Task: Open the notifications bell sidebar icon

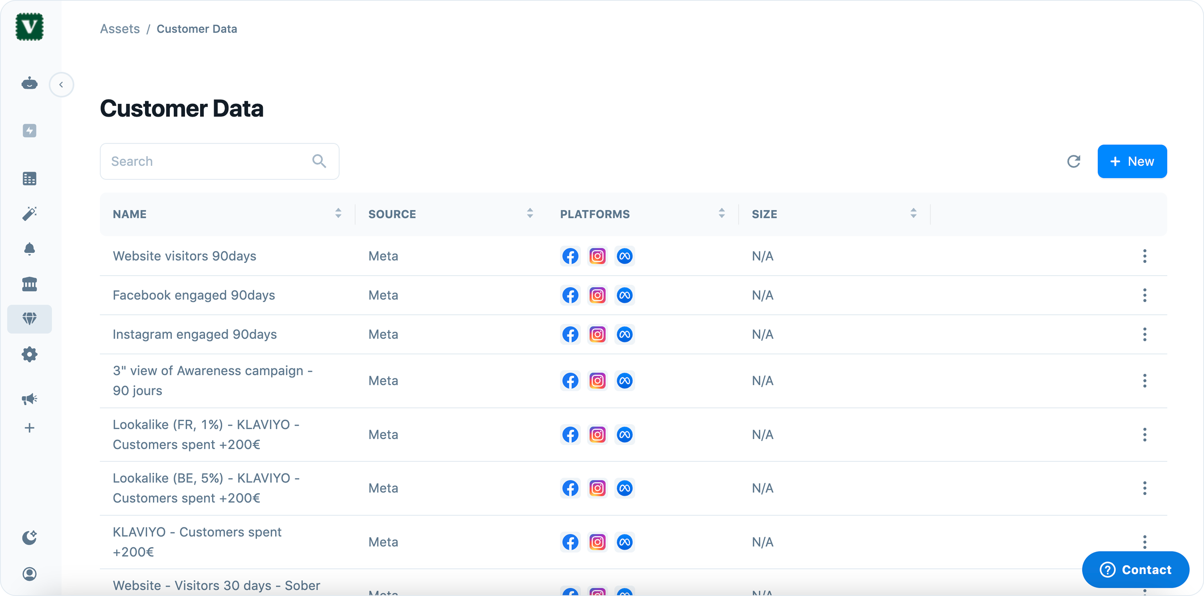Action: pos(30,249)
